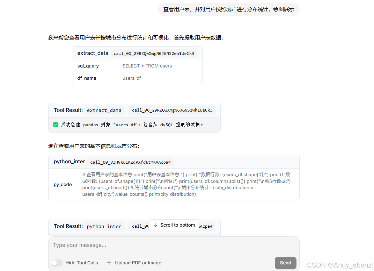Click the SELECT * FROM users query value
Image resolution: width=374 pixels, height=271 pixels.
[147, 66]
